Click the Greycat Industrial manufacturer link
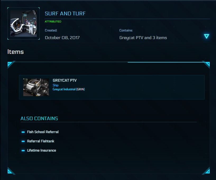The height and width of the screenshot is (180, 216). (x=64, y=89)
